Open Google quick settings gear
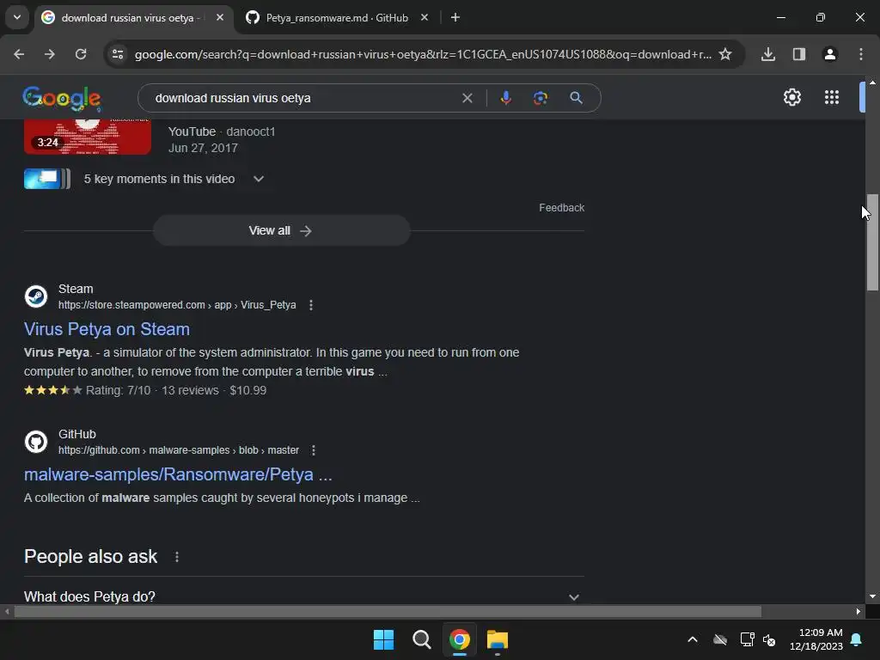This screenshot has height=660, width=880. click(x=791, y=98)
